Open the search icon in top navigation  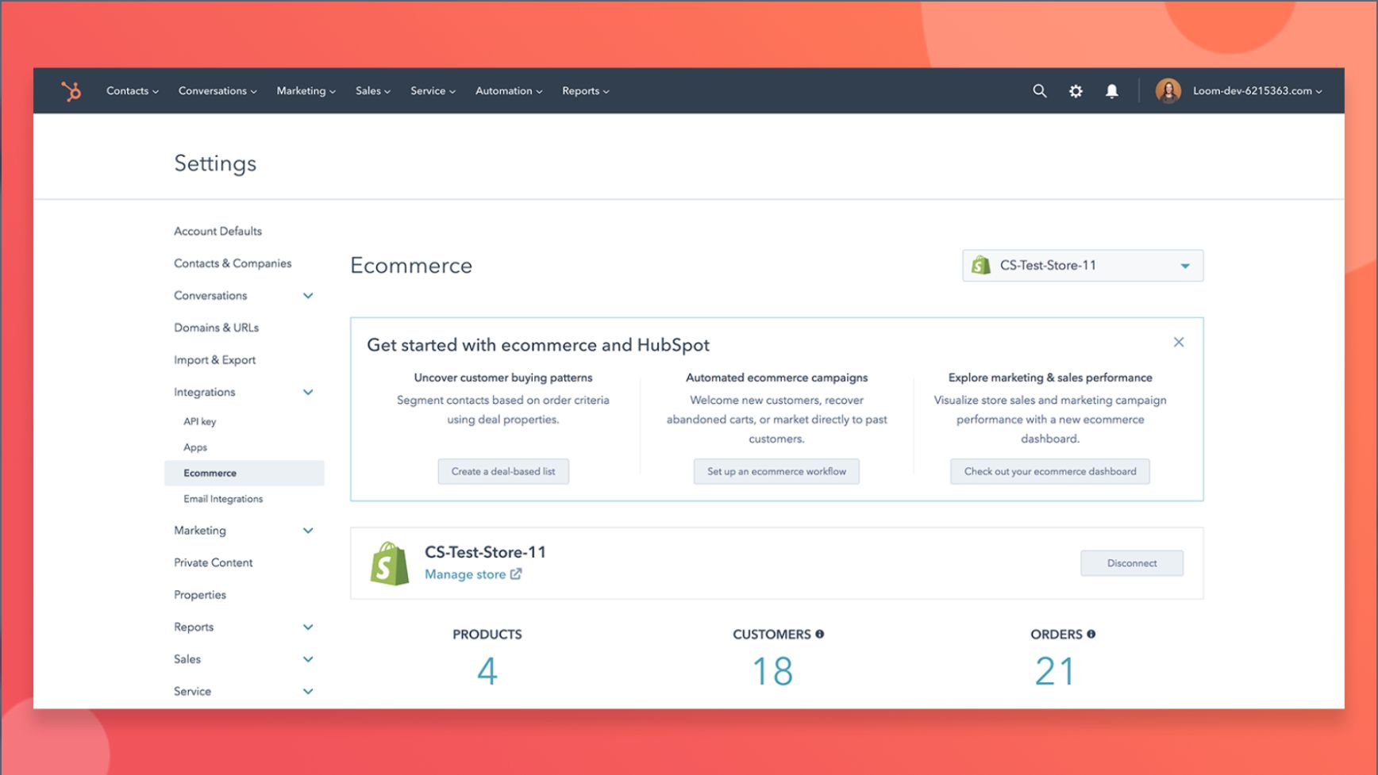pyautogui.click(x=1040, y=90)
